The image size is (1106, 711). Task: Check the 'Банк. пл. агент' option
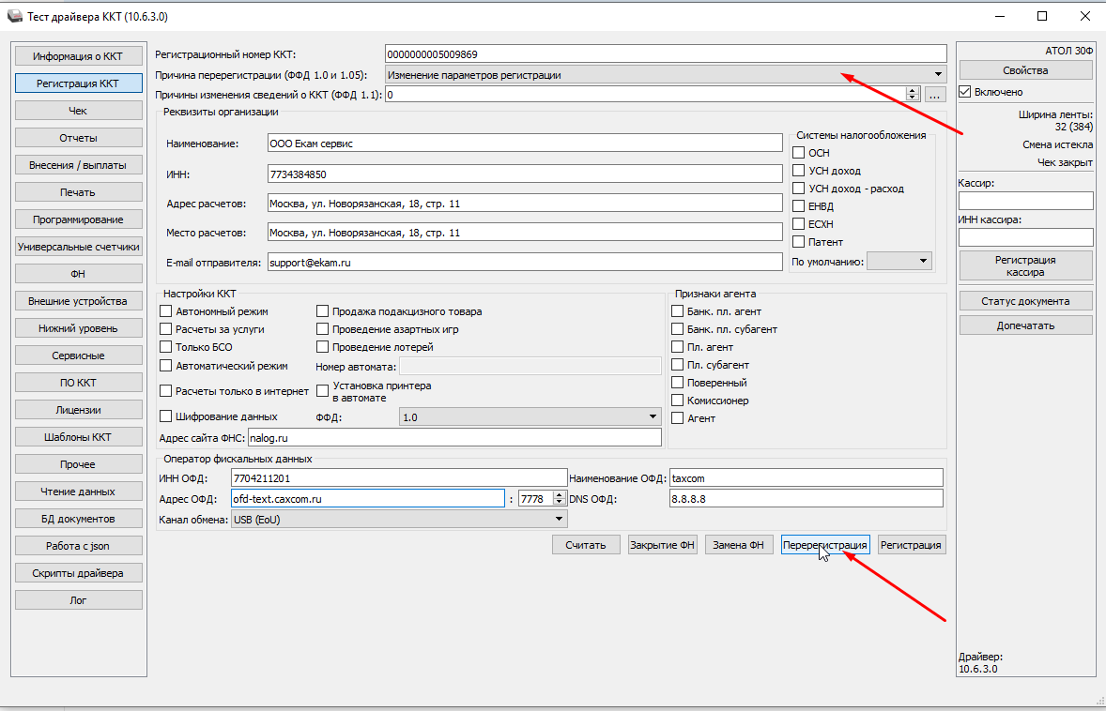click(x=677, y=310)
